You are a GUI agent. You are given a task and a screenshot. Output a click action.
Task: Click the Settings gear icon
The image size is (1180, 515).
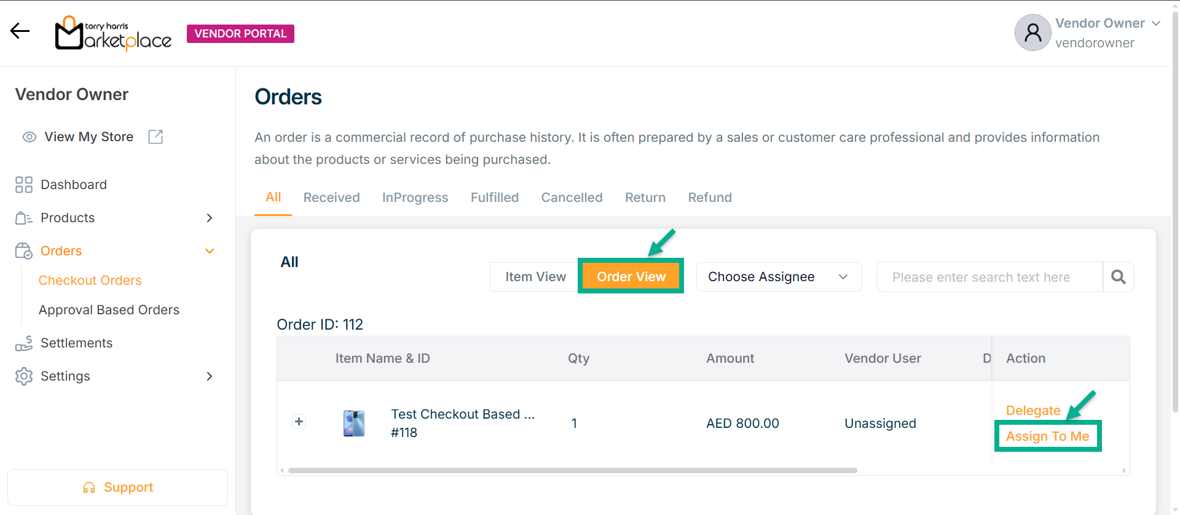point(24,376)
